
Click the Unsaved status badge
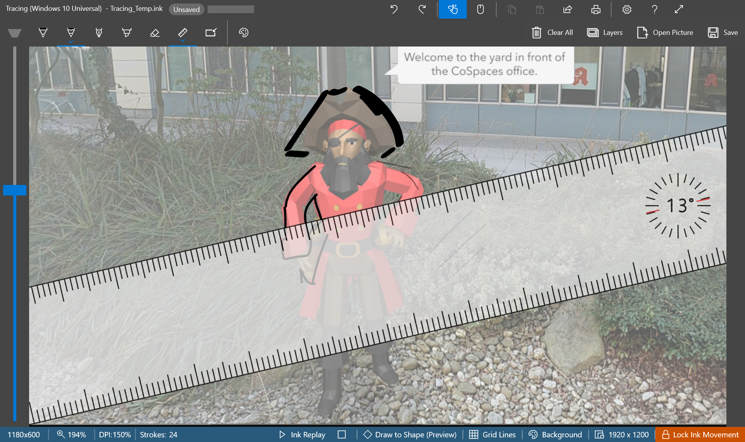pyautogui.click(x=186, y=9)
